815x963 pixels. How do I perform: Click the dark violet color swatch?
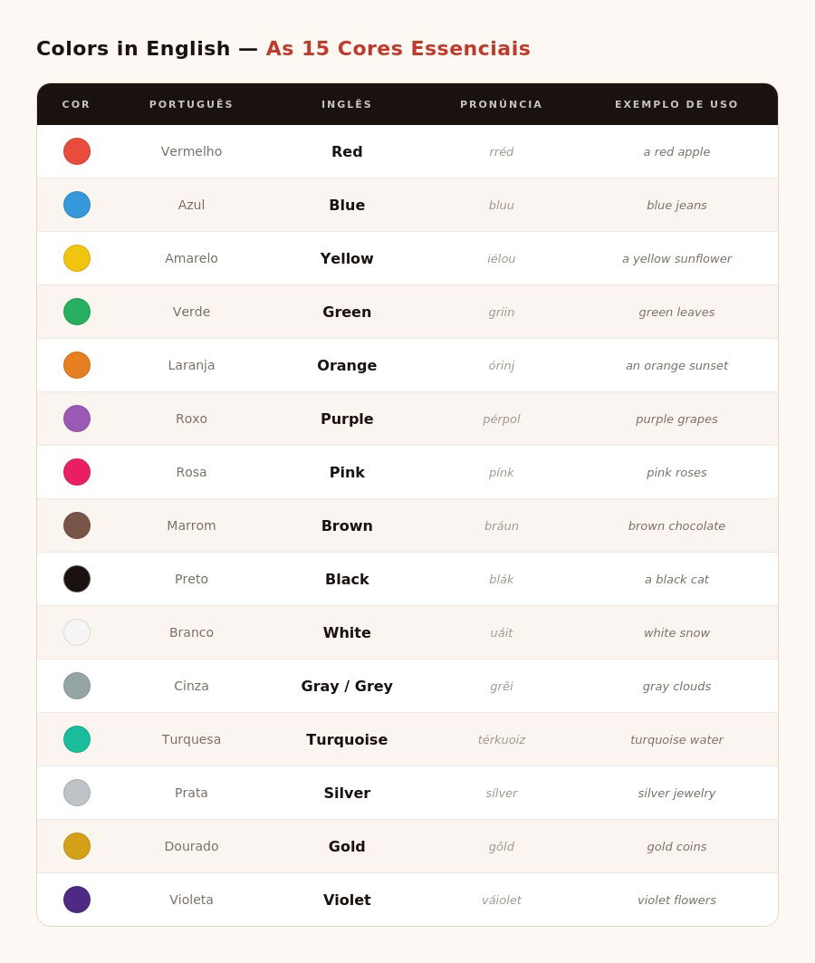pyautogui.click(x=77, y=900)
